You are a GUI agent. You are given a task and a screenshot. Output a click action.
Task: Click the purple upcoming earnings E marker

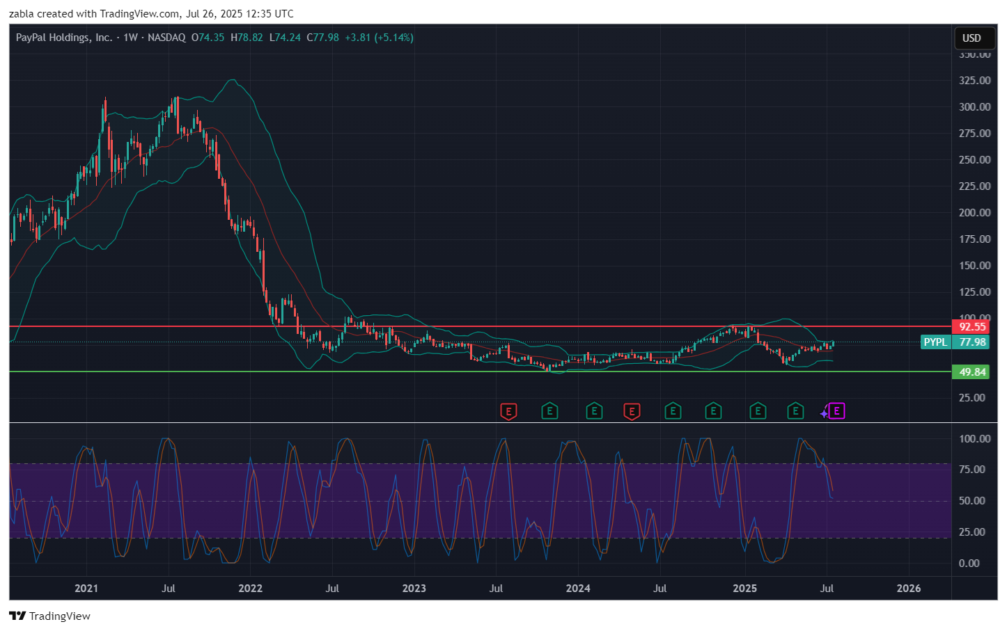836,411
